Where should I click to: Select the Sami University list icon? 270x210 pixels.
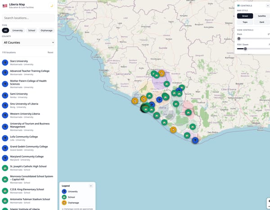[5, 96]
